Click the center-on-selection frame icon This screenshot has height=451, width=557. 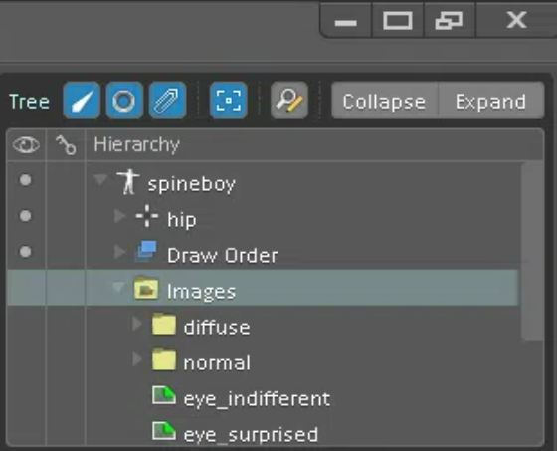(x=229, y=101)
